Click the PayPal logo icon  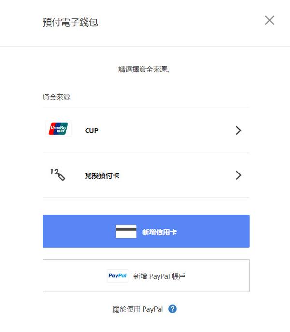(x=117, y=275)
